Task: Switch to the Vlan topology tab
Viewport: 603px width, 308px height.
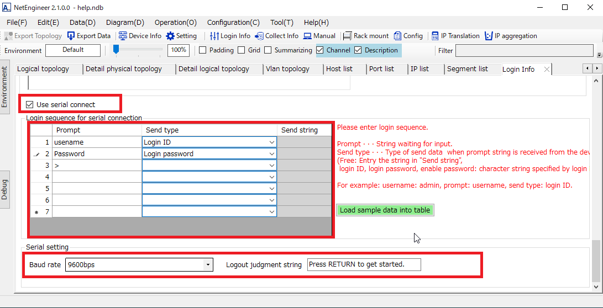Action: point(287,69)
